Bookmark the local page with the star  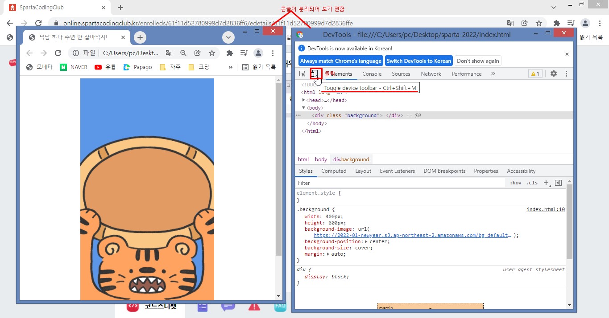point(212,53)
